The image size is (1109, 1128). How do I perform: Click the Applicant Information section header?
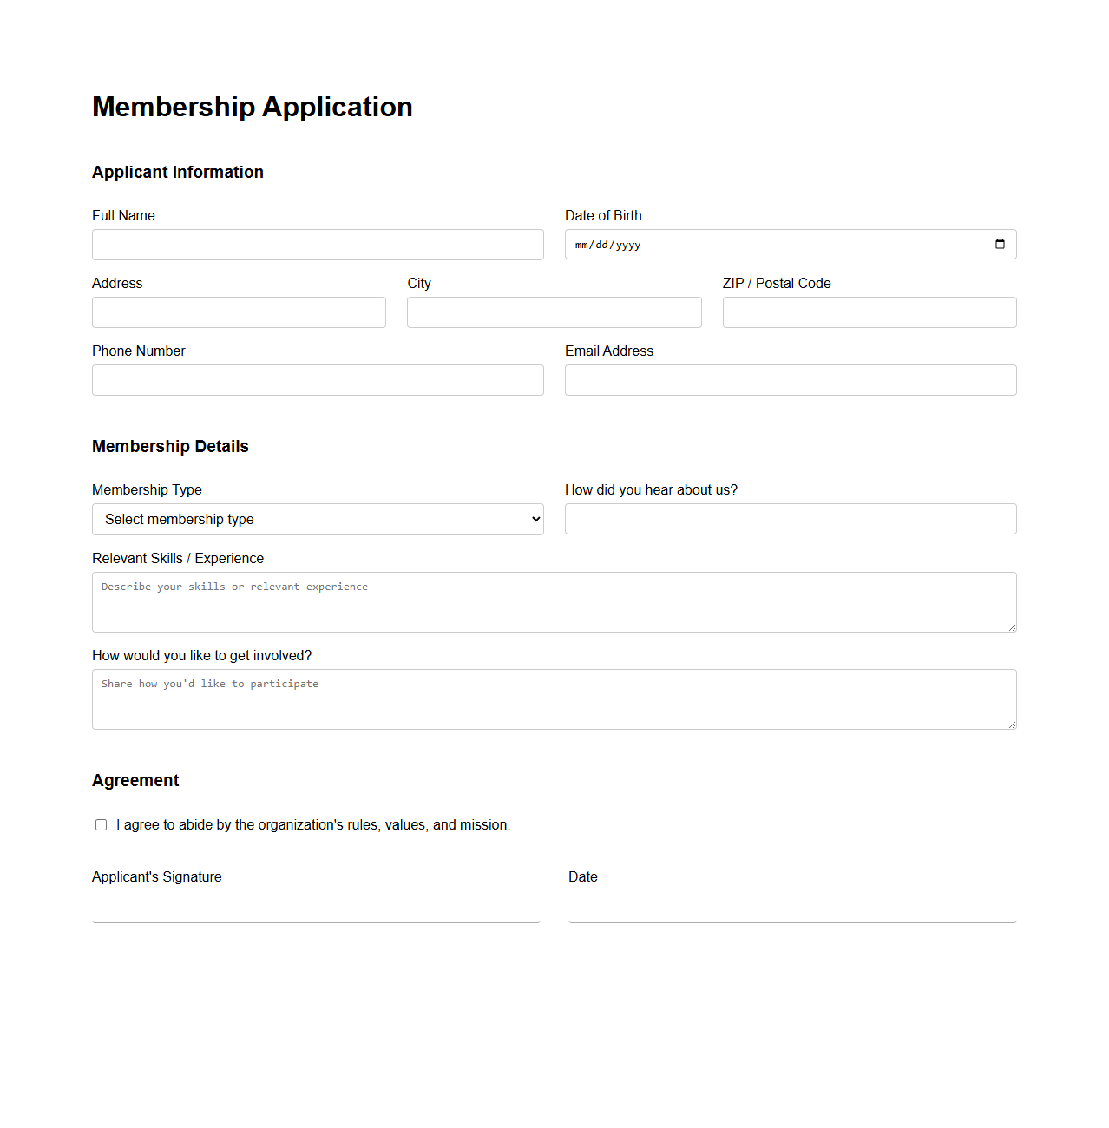177,172
